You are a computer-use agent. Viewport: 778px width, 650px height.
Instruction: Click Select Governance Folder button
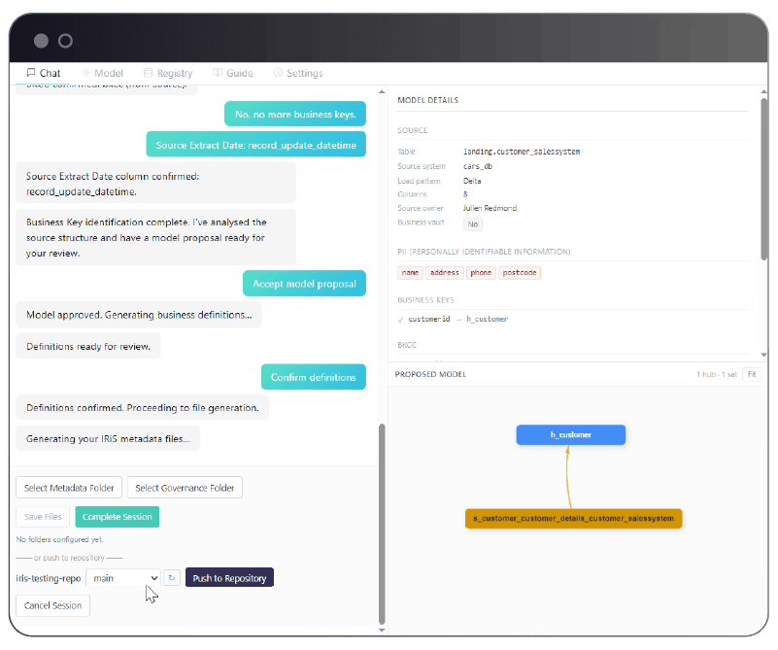pyautogui.click(x=185, y=488)
